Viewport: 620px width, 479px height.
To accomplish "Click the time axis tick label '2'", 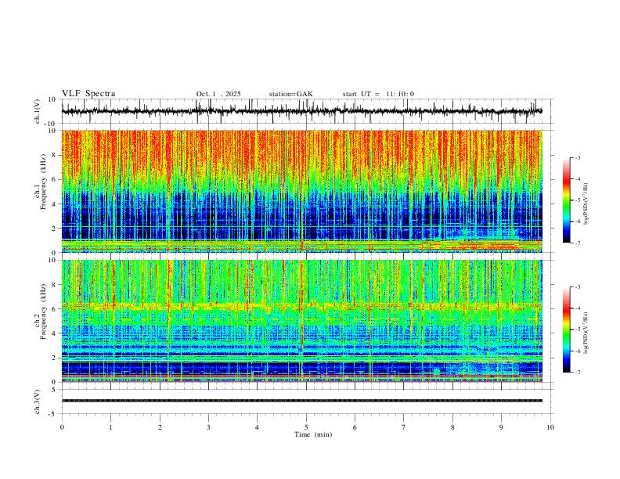I will point(160,427).
